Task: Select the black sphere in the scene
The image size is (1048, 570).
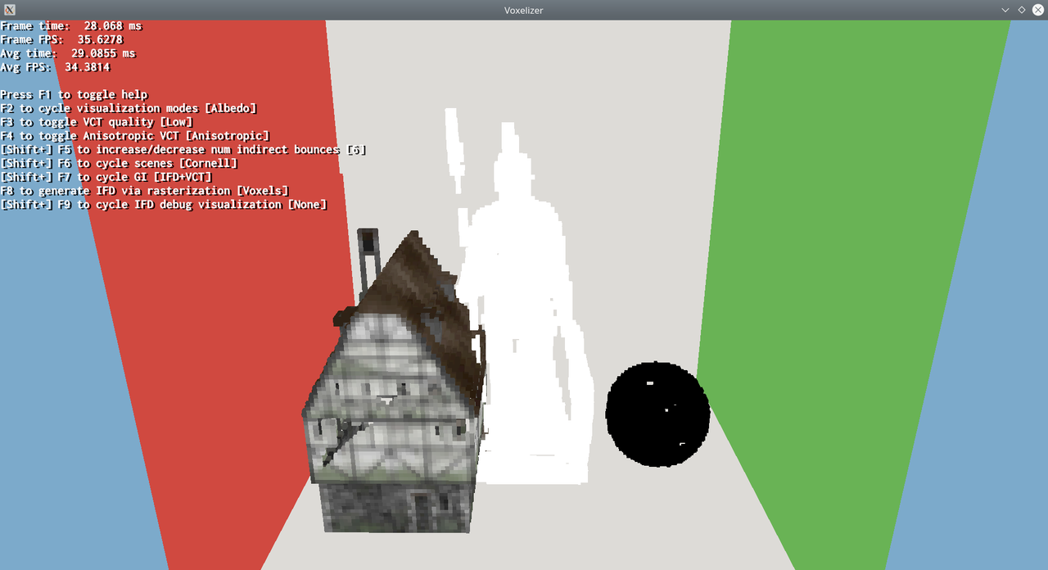Action: pyautogui.click(x=657, y=414)
